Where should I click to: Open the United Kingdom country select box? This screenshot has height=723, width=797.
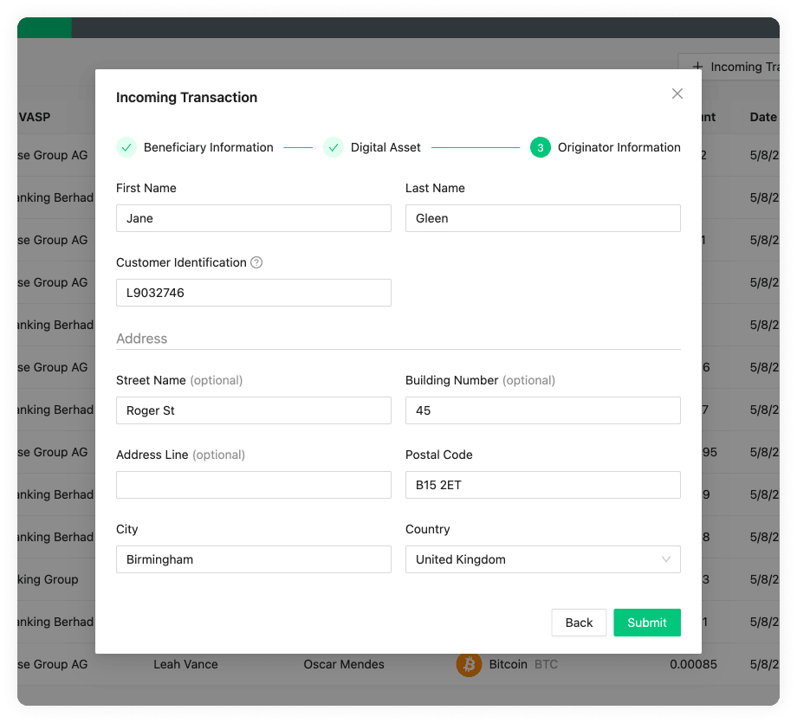coord(543,559)
